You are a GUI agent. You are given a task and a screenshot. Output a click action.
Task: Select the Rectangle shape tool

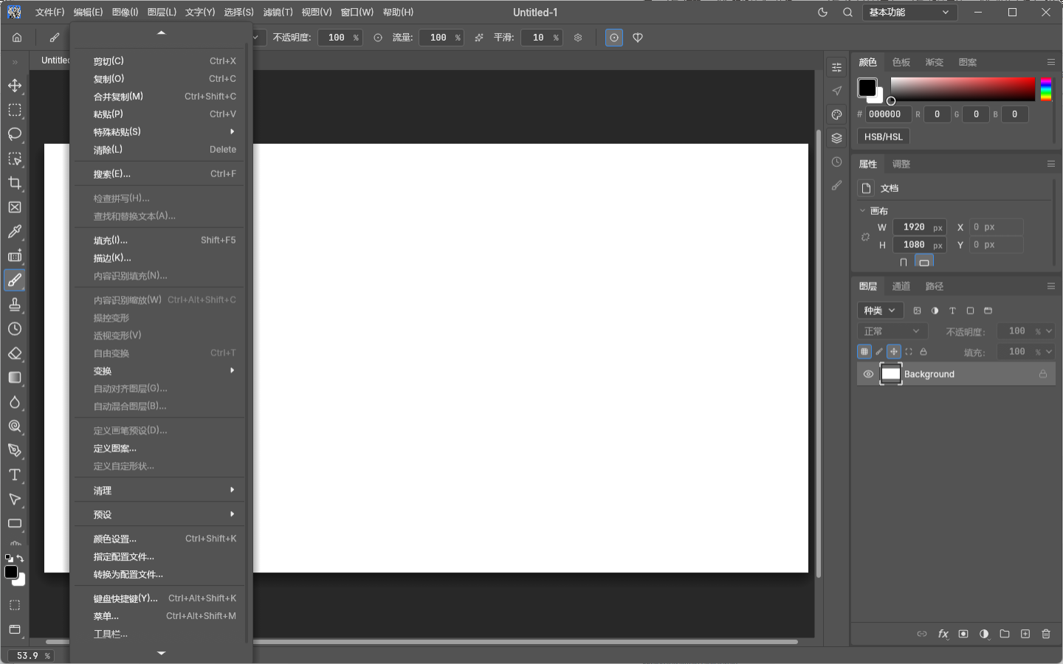15,524
